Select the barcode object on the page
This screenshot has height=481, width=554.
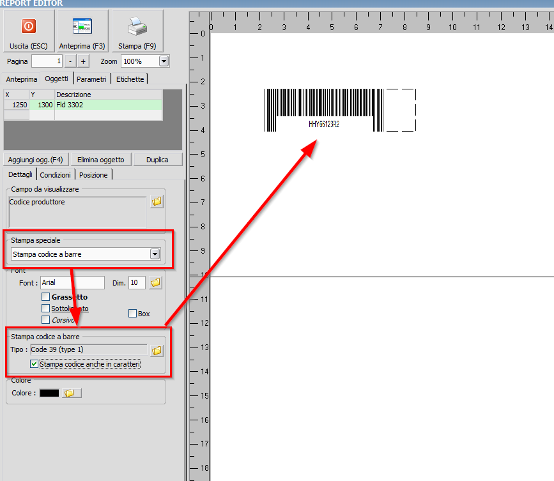coord(324,110)
